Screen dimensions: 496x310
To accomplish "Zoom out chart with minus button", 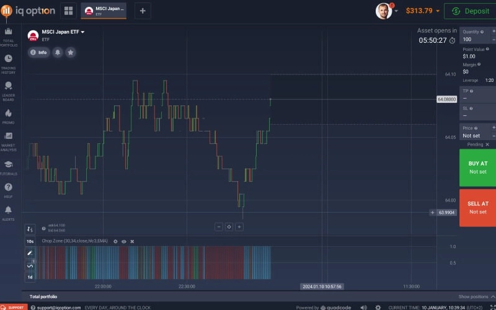I will (x=219, y=227).
